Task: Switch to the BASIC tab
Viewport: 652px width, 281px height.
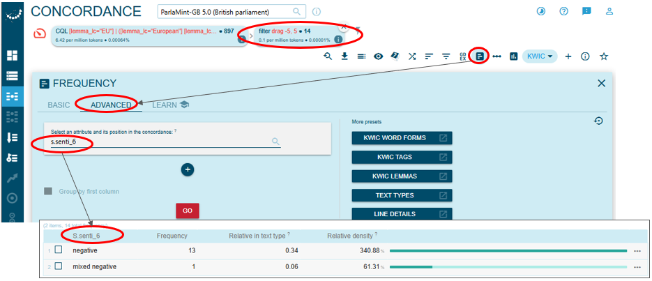Action: (59, 105)
